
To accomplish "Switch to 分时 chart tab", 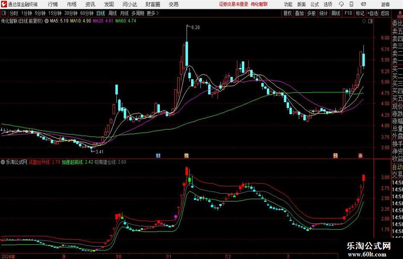I will pyautogui.click(x=14, y=13).
